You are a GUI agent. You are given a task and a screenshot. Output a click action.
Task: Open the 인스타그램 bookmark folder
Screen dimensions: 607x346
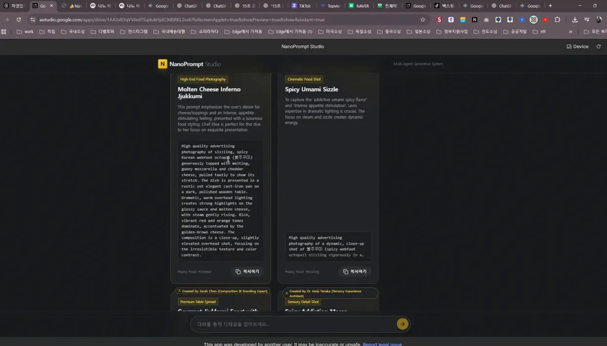point(134,32)
